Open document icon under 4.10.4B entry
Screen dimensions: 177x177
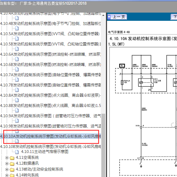click(17, 28)
